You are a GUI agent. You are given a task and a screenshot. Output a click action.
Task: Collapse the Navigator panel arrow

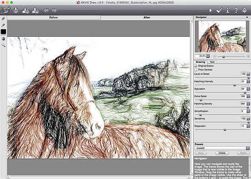(247, 17)
